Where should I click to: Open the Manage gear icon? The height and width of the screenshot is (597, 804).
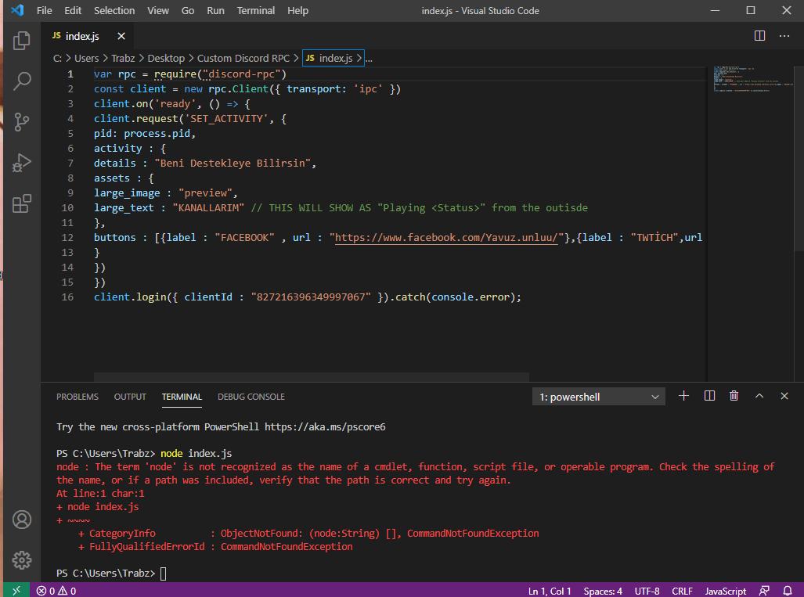tap(22, 560)
